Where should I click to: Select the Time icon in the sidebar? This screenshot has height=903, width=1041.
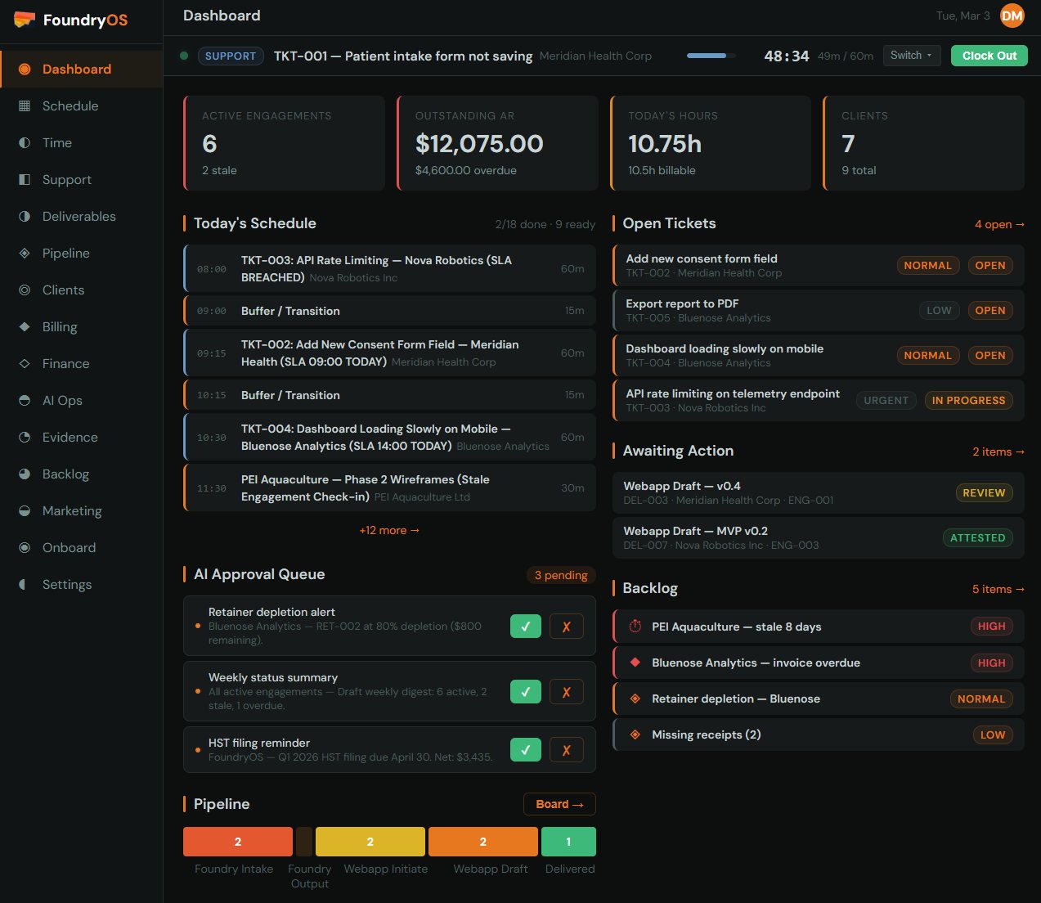click(25, 142)
